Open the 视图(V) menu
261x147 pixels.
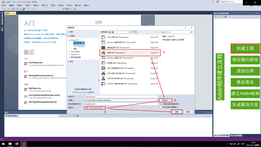point(20,5)
